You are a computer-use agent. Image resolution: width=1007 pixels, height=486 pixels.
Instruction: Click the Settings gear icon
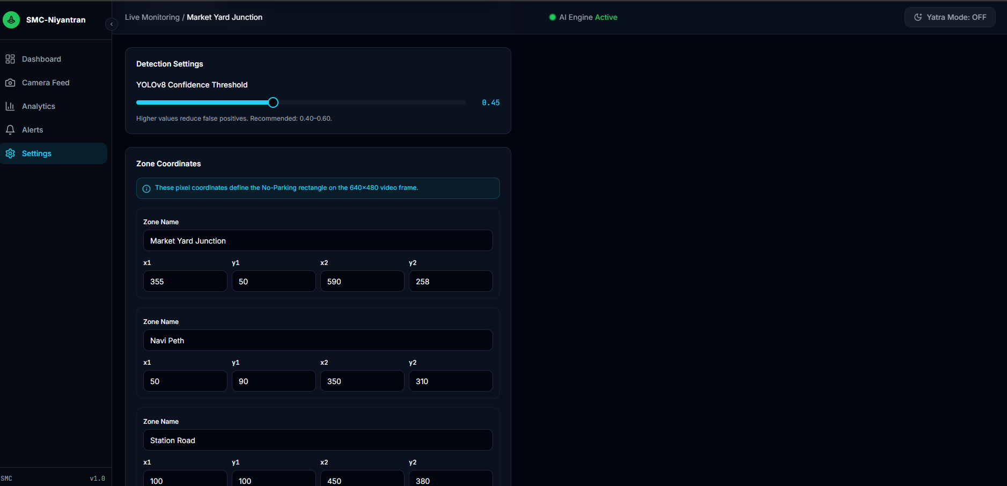[x=10, y=153]
